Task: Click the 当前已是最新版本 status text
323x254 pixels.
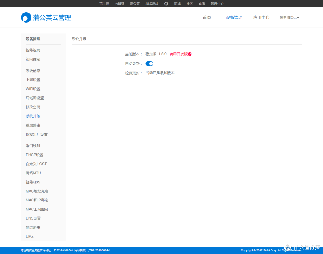Action: pyautogui.click(x=160, y=73)
